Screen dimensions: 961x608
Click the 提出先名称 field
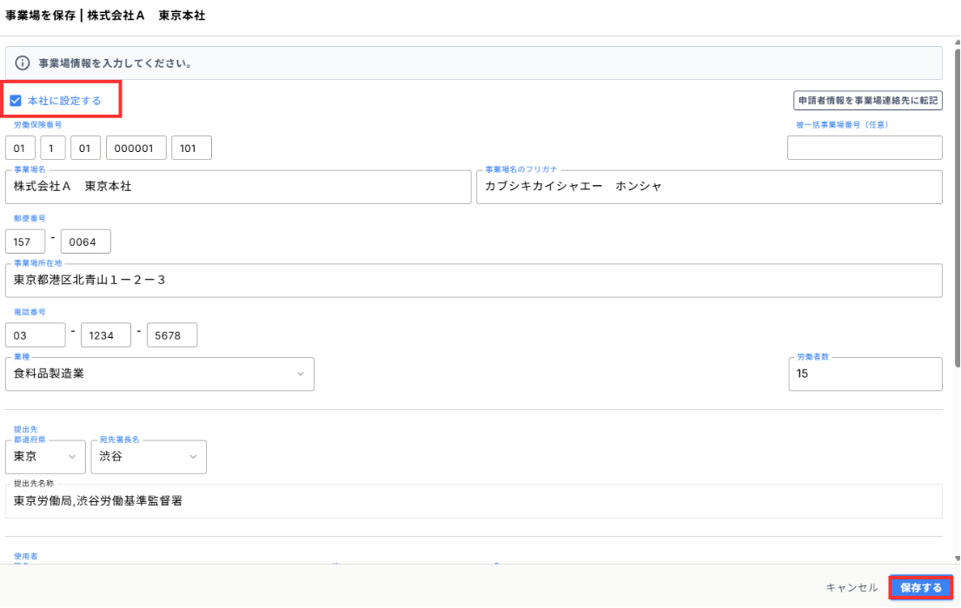click(x=474, y=501)
